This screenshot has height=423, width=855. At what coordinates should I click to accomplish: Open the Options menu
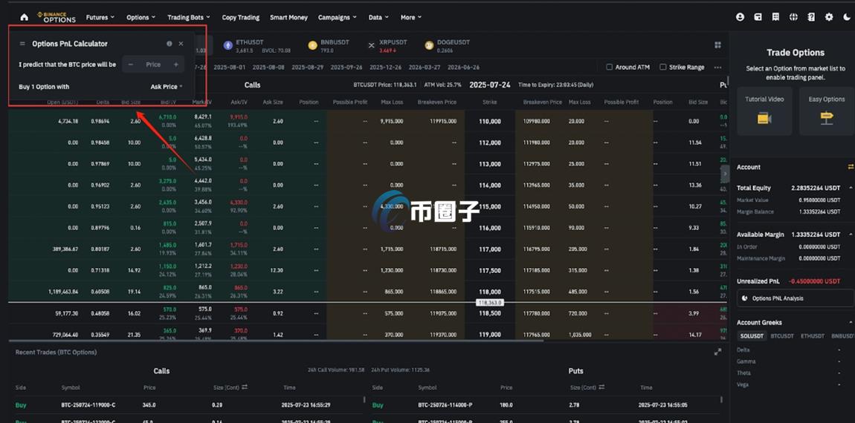pos(141,17)
